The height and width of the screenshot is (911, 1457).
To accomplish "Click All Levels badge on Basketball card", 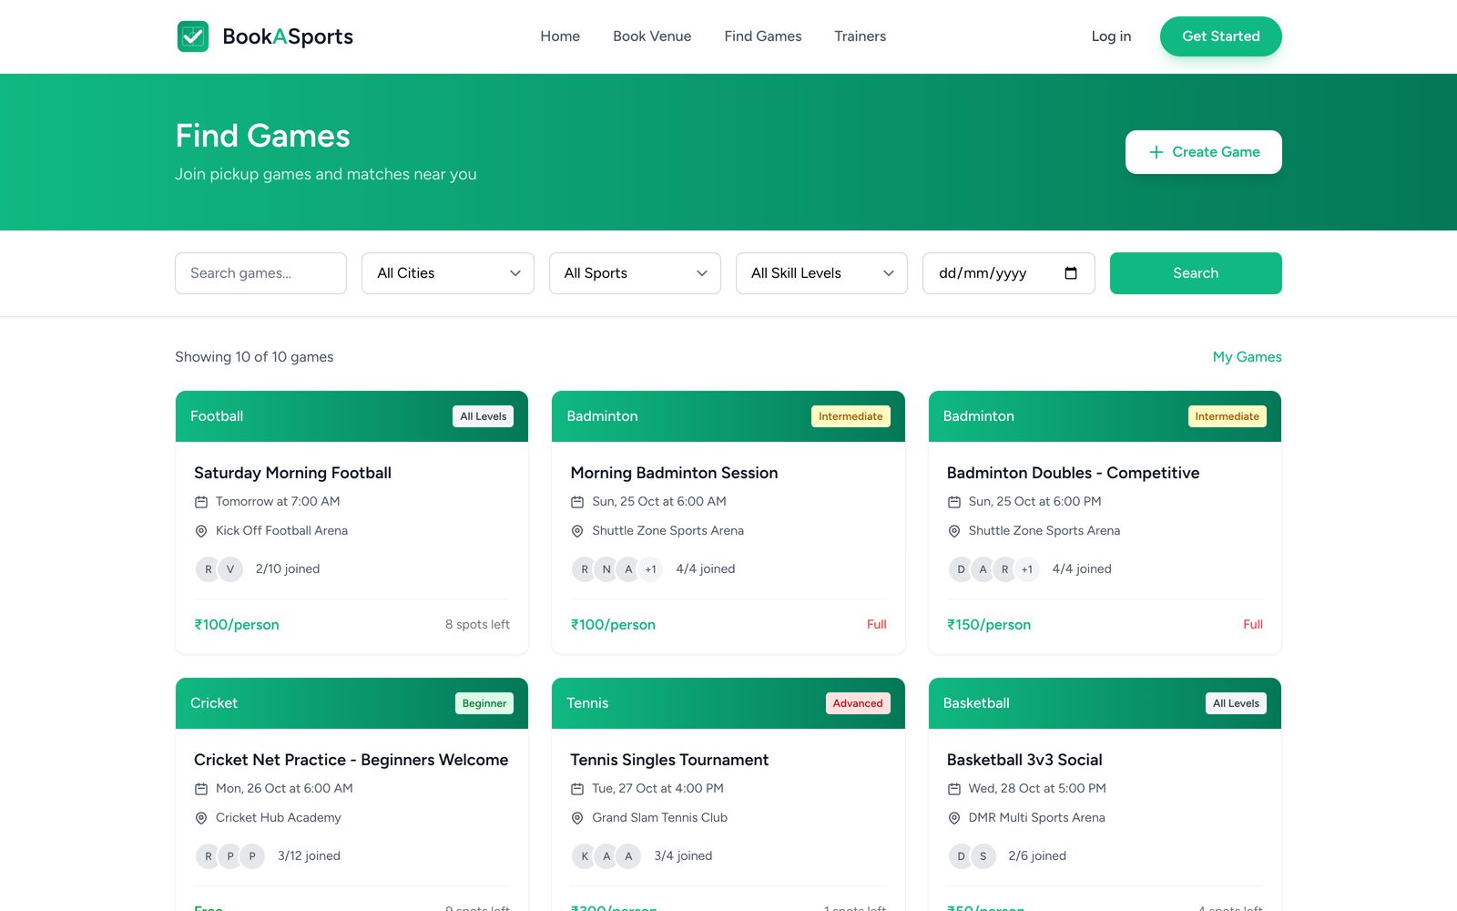I will tap(1236, 703).
